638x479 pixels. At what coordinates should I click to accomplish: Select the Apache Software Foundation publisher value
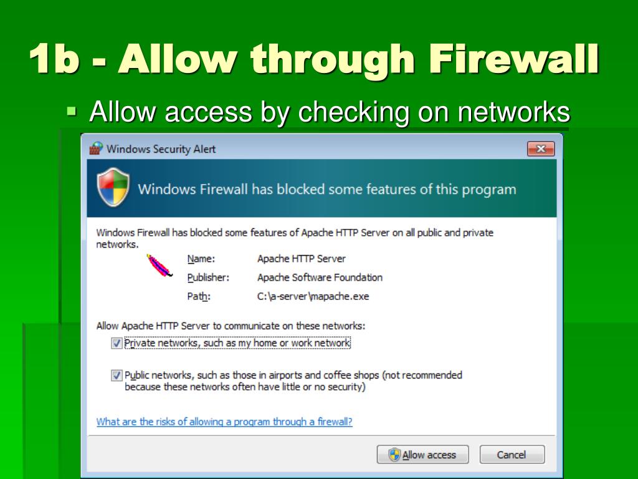tap(320, 278)
